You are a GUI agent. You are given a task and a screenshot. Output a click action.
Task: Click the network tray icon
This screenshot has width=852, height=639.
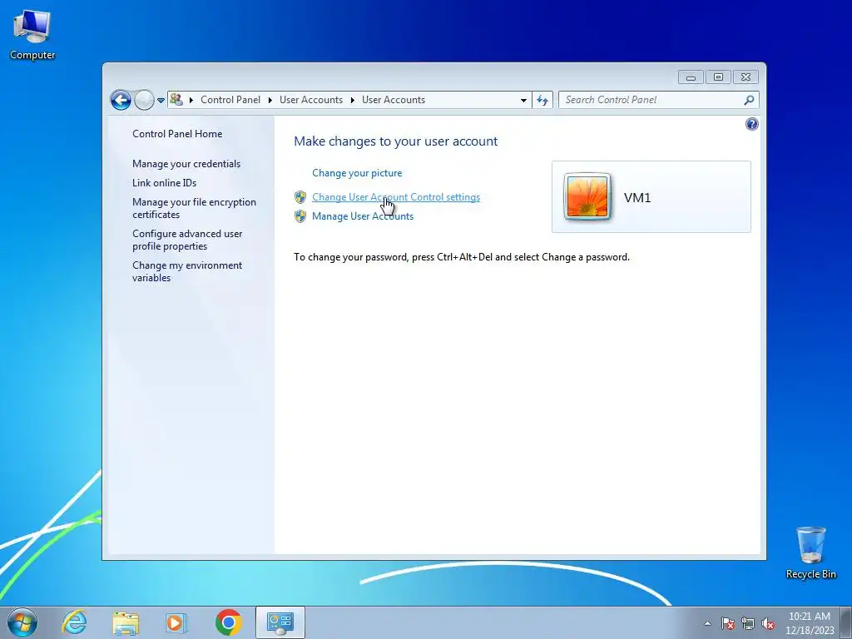pos(748,623)
